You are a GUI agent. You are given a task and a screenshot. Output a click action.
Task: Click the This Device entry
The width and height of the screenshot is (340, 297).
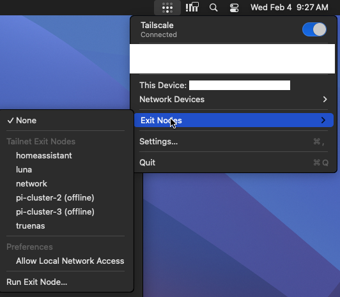tap(233, 86)
